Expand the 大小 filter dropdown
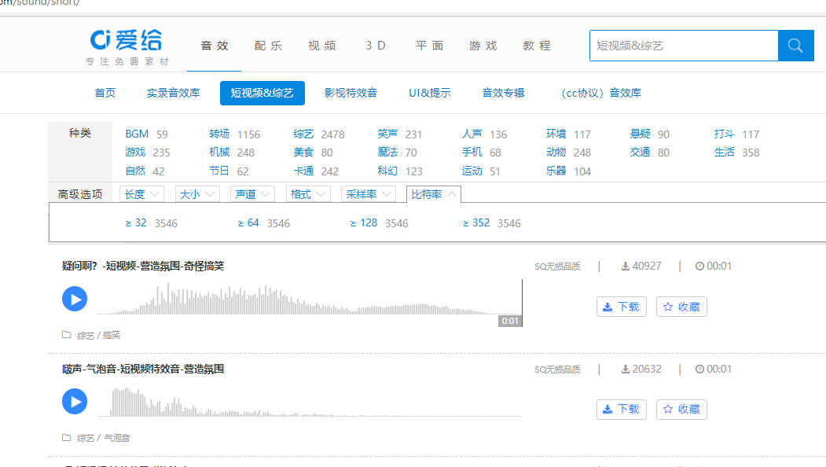Image resolution: width=826 pixels, height=467 pixels. click(197, 194)
